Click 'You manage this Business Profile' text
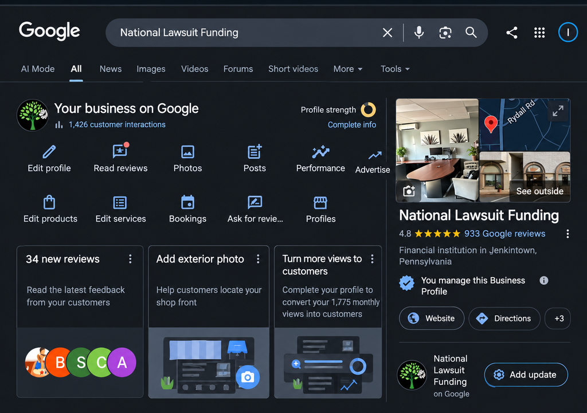 (x=473, y=286)
